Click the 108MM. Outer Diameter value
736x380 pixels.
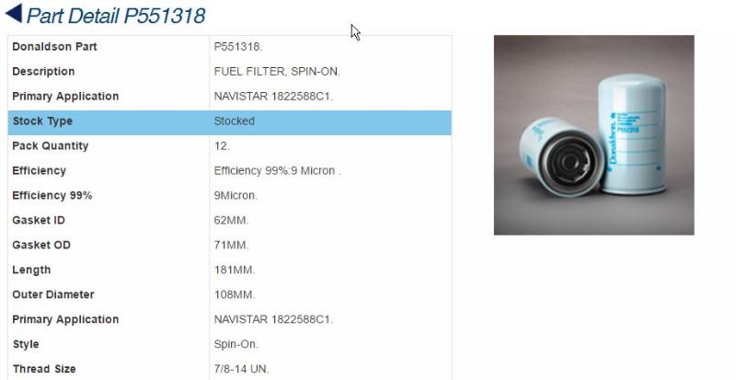click(235, 294)
